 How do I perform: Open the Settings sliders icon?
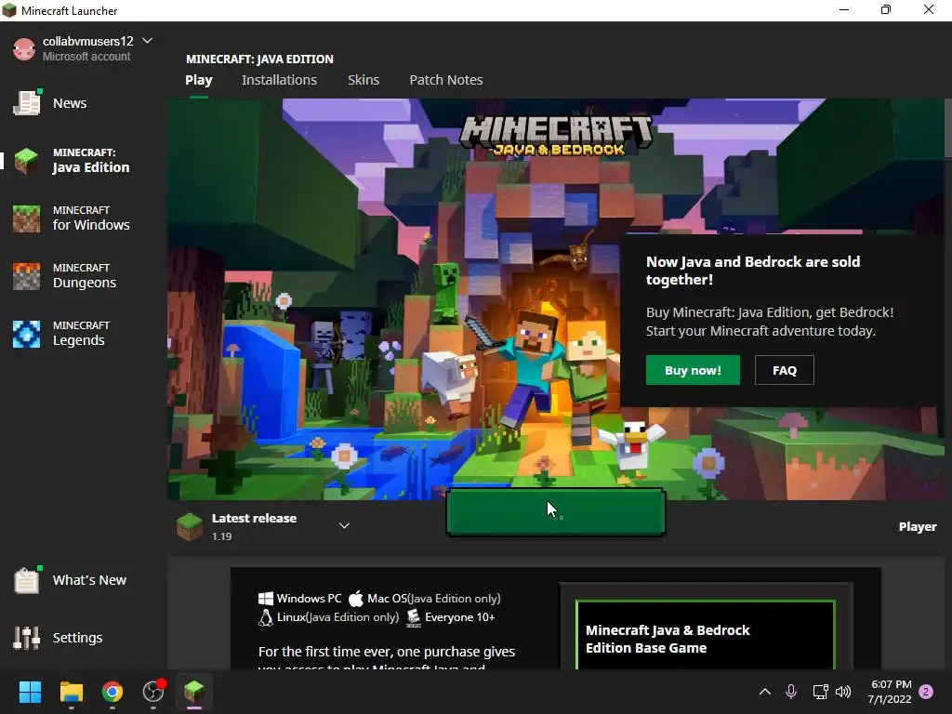click(x=27, y=638)
